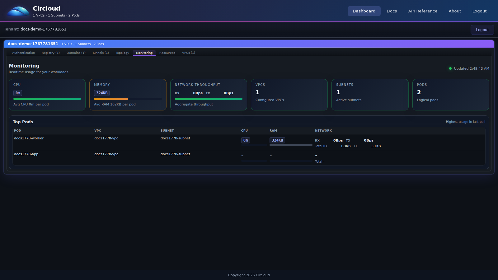Viewport: 498px width, 280px height.
Task: Click the NETWORK THROUGHPUT card
Action: pyautogui.click(x=209, y=95)
